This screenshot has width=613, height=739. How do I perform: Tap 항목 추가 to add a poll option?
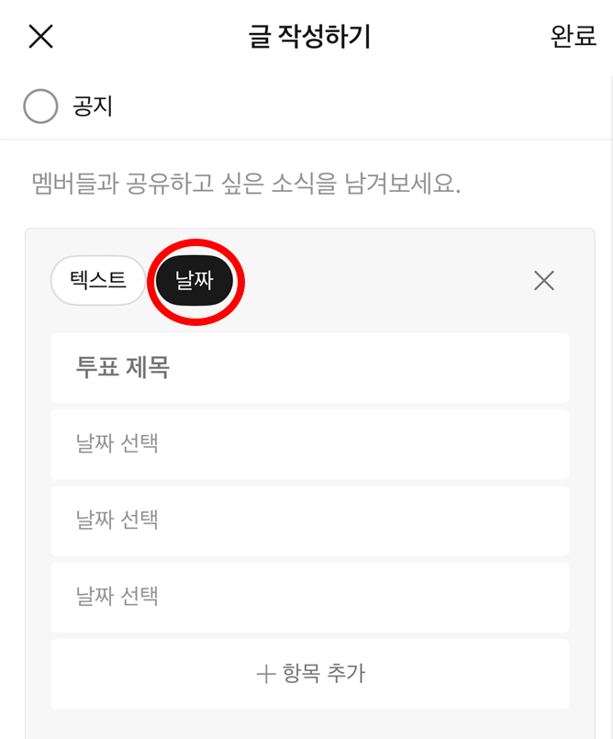309,673
